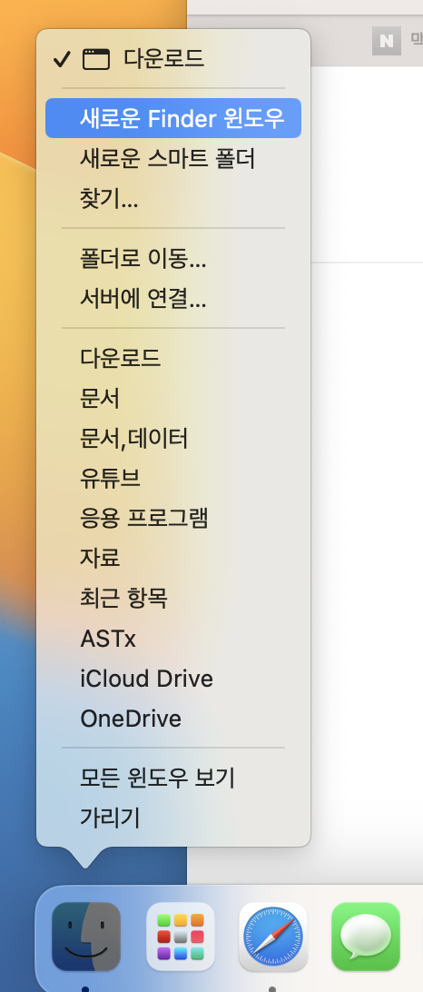Open 다운로드 folder in the folder list
This screenshot has height=992, width=423.
[x=173, y=358]
